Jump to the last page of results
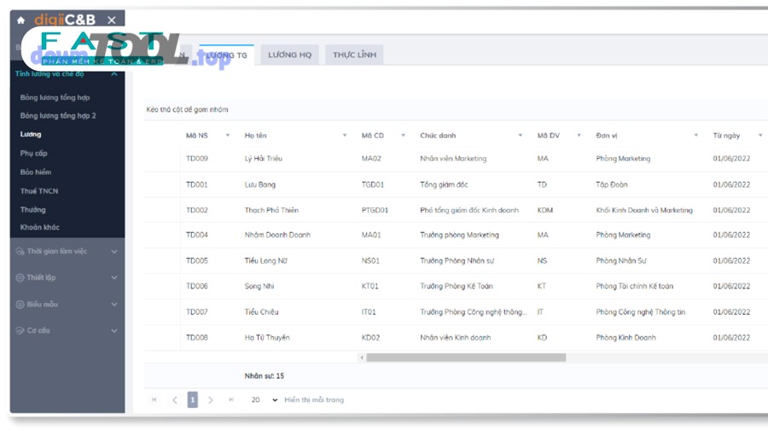This screenshot has width=768, height=431. pos(231,399)
